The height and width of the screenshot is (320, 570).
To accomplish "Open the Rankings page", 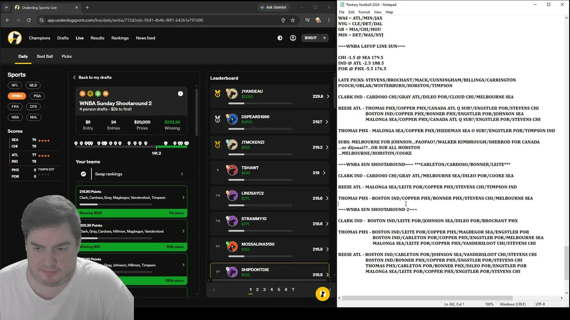I will click(x=120, y=38).
